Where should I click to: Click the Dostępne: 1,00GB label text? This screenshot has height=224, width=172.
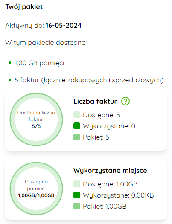(x=110, y=184)
